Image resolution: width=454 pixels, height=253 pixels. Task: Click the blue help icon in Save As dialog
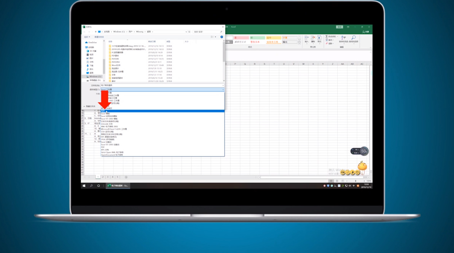(x=222, y=37)
